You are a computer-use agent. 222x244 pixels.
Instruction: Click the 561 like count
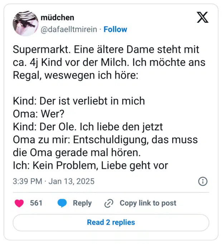pyautogui.click(x=36, y=203)
